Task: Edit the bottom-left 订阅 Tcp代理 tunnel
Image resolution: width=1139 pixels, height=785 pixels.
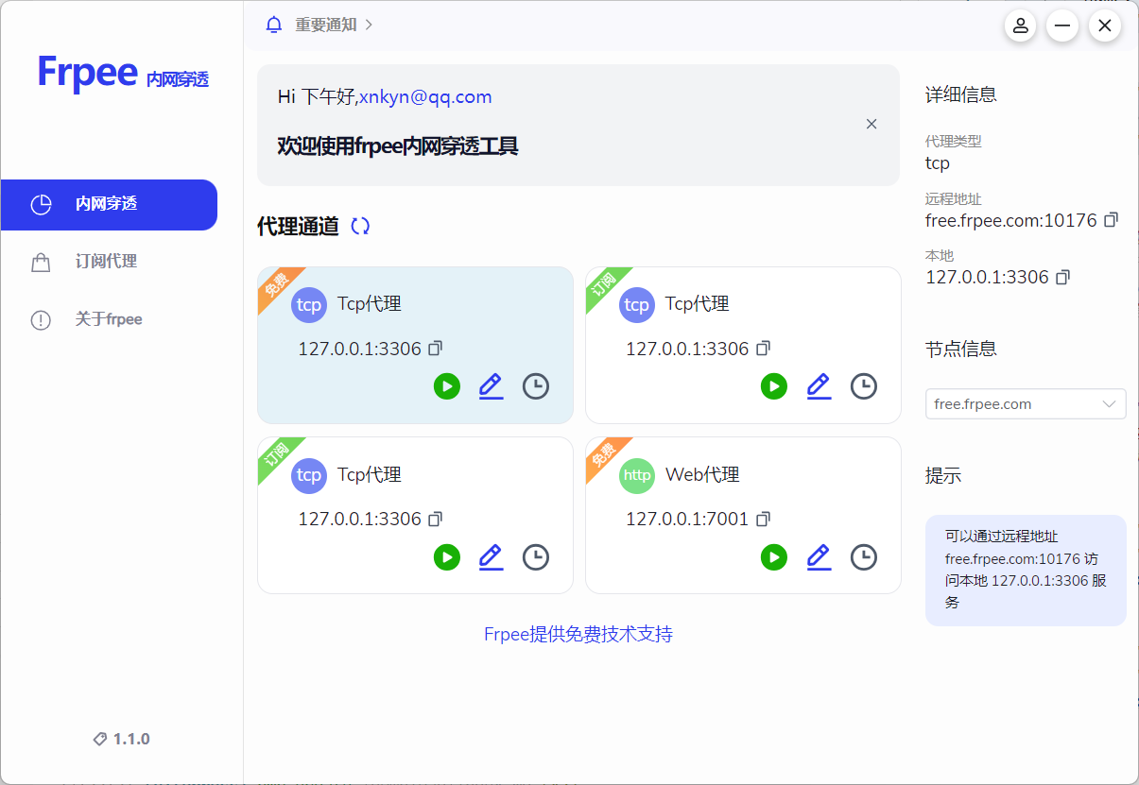Action: 491,556
